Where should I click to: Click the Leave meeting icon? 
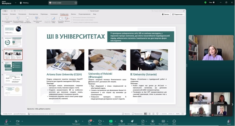pos(229,121)
